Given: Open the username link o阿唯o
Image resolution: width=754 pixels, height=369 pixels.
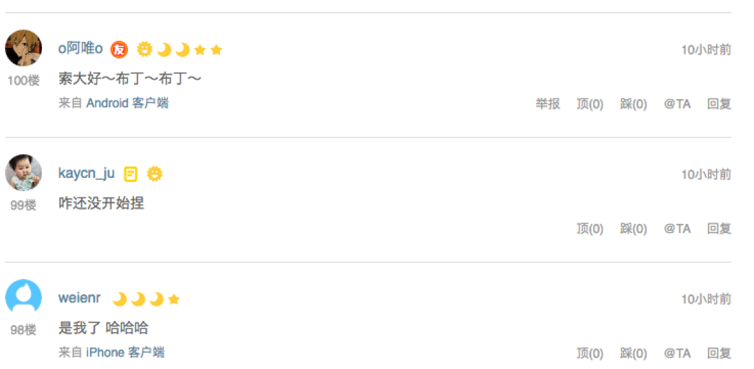Looking at the screenshot, I should (x=80, y=49).
